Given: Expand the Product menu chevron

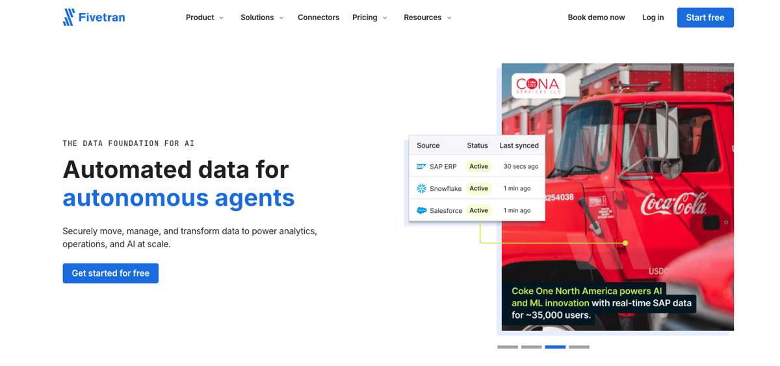Looking at the screenshot, I should point(221,18).
